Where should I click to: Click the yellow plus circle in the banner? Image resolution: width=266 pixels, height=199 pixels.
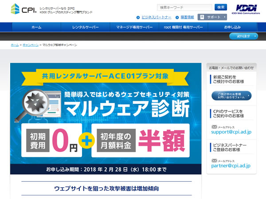click(86, 140)
